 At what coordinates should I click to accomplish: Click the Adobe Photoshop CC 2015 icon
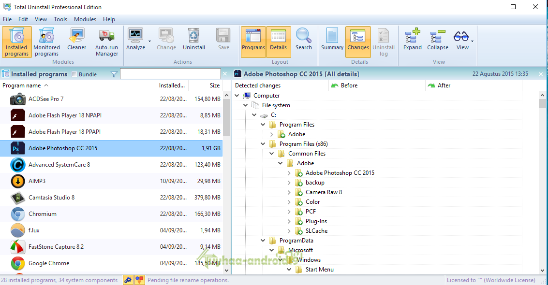(x=18, y=148)
